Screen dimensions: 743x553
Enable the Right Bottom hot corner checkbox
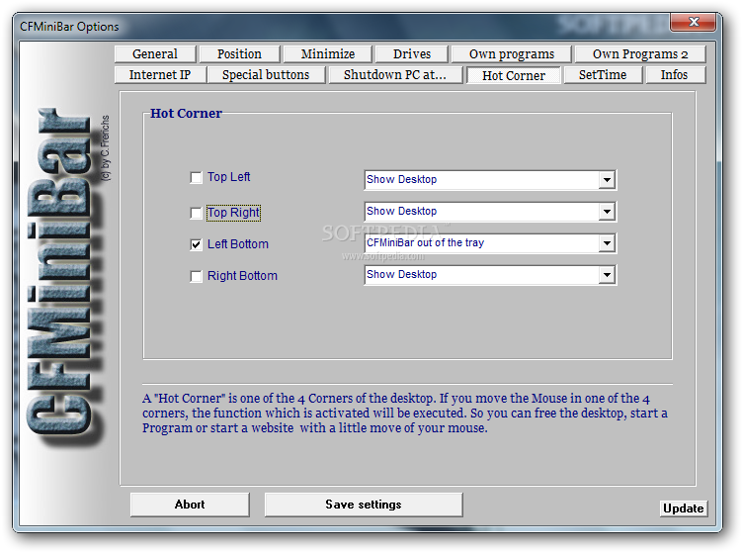point(196,277)
